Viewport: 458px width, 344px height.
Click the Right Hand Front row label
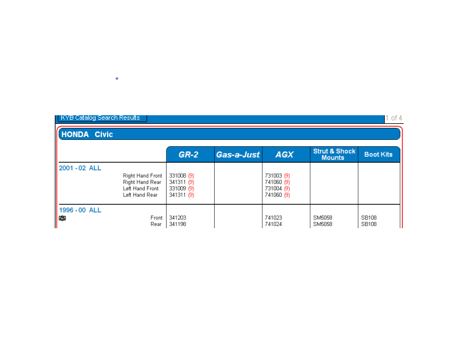pos(142,175)
